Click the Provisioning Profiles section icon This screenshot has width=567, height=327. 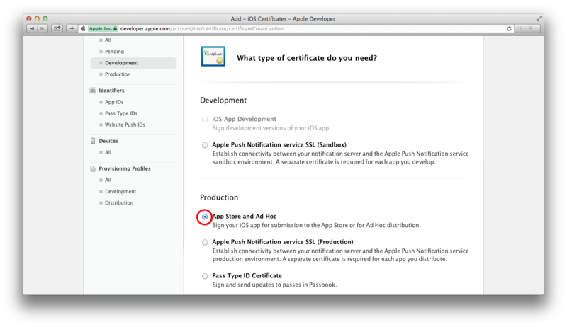tap(93, 168)
